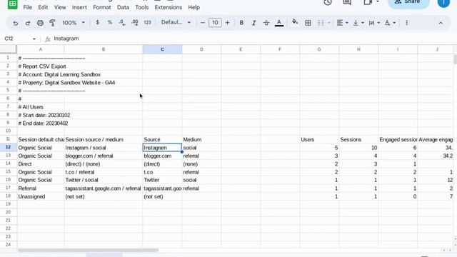Toggle italic formatting
Screen dimensions: 457x257
[x=254, y=22]
